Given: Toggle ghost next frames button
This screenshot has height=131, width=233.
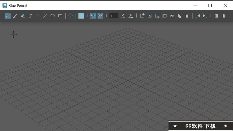Looking at the screenshot, I should coord(100,16).
